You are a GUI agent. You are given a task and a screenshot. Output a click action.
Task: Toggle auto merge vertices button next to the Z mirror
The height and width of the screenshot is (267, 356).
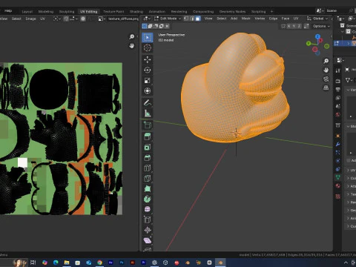[x=306, y=26]
